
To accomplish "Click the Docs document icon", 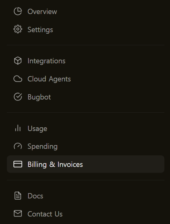I will pyautogui.click(x=18, y=196).
